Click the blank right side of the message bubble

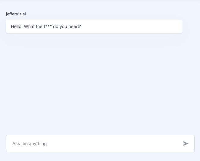click(x=136, y=26)
